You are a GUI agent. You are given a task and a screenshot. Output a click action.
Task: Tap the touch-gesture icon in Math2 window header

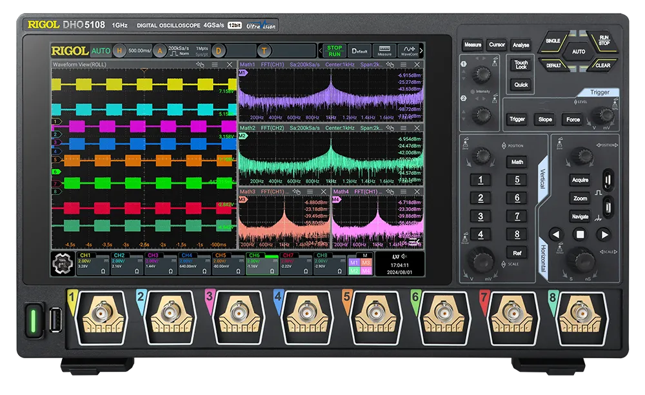coord(390,128)
